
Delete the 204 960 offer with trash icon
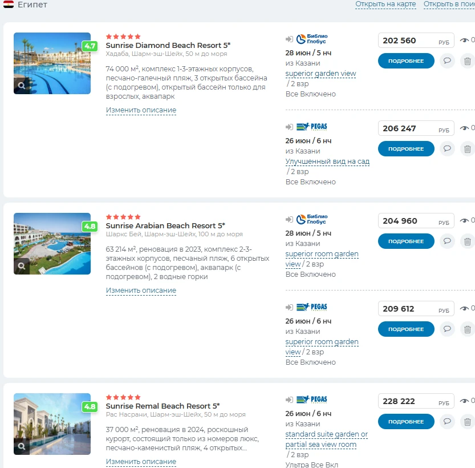468,241
